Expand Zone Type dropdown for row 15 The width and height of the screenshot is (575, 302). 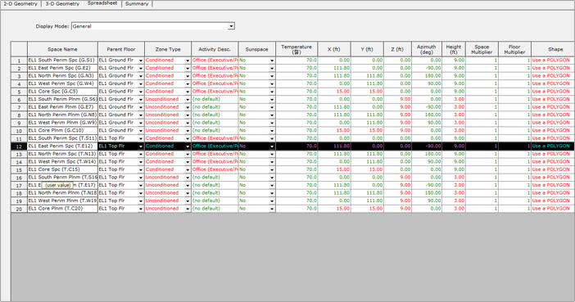(x=188, y=169)
